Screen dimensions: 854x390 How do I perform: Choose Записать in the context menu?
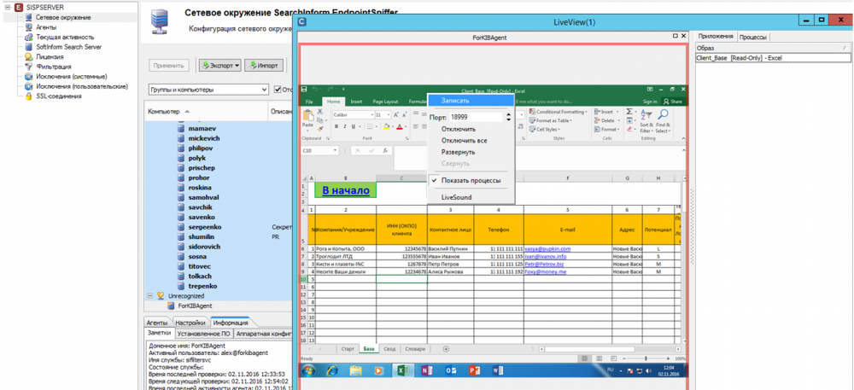point(455,101)
